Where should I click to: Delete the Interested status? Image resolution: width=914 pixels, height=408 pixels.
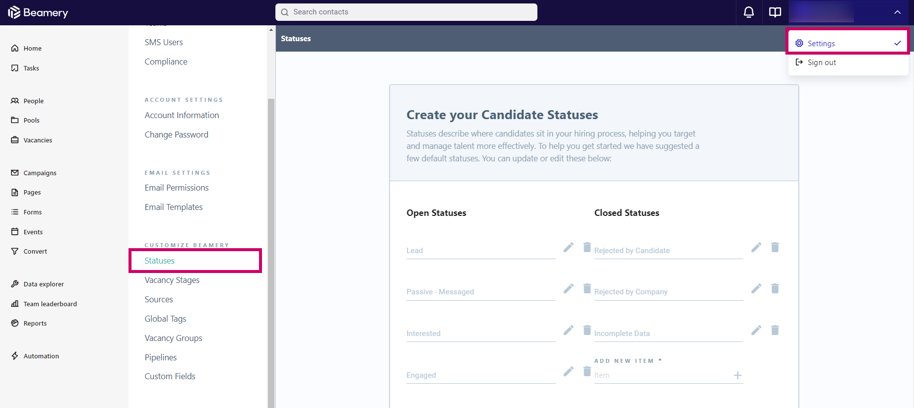tap(587, 330)
